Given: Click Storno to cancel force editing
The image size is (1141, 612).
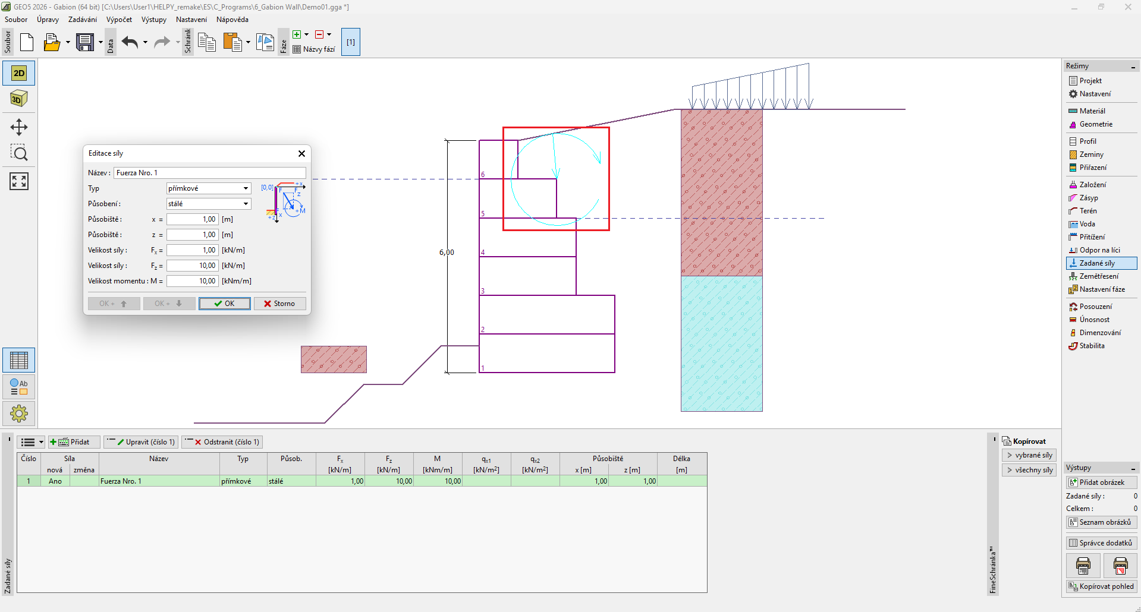Looking at the screenshot, I should point(279,304).
